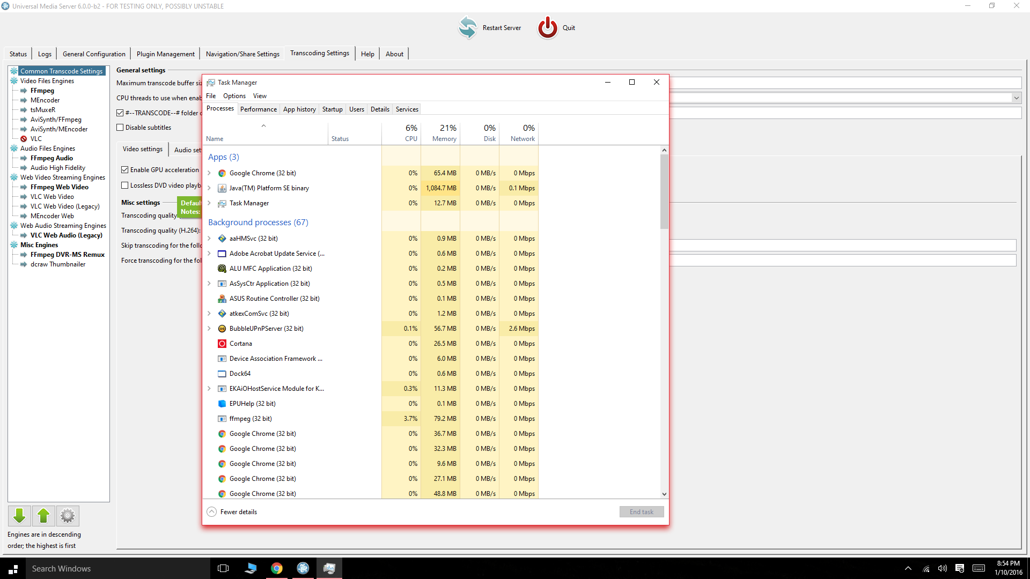Click Task Manager vertical scrollbar thumb
This screenshot has height=579, width=1030.
664,191
